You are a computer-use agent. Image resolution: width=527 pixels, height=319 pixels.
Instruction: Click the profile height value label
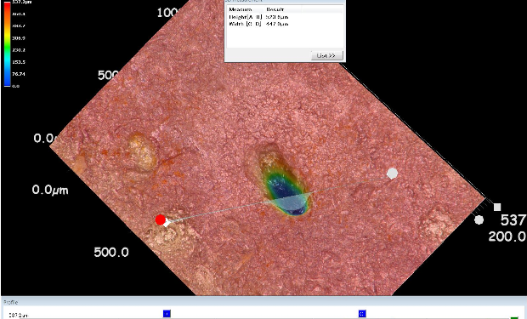[x=19, y=316]
